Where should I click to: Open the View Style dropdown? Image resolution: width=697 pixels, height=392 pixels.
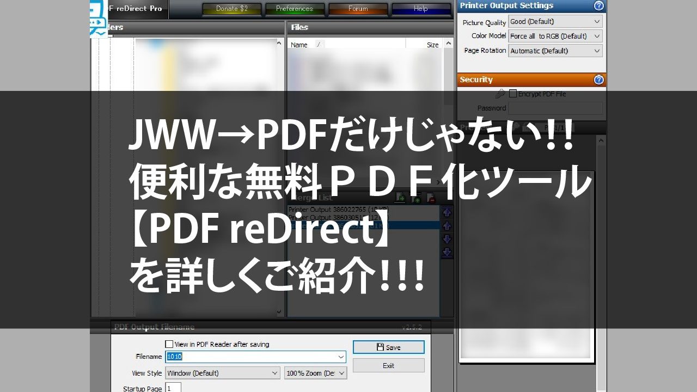223,373
